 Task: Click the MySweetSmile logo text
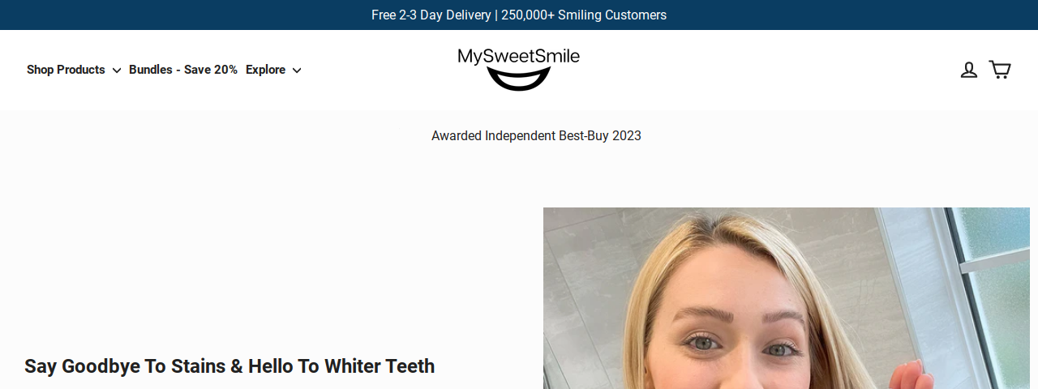tap(519, 56)
